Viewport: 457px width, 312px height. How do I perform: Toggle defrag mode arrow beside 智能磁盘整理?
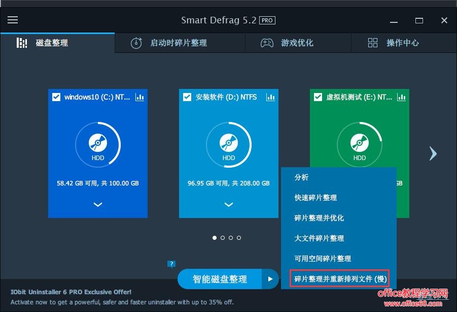coord(270,279)
